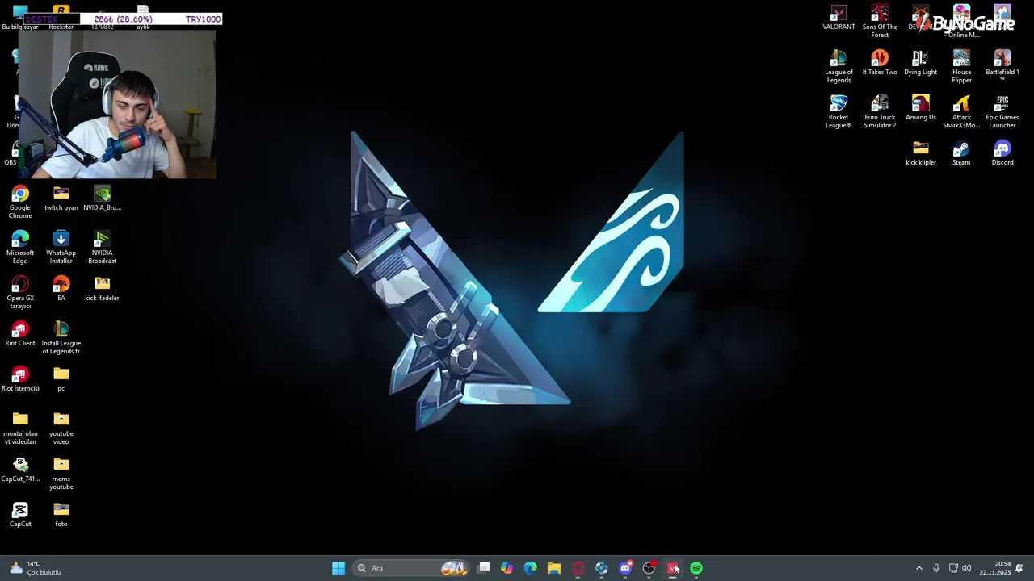The width and height of the screenshot is (1034, 581).
Task: Open NVIDIA Broadcast shortcut
Action: coord(102,248)
